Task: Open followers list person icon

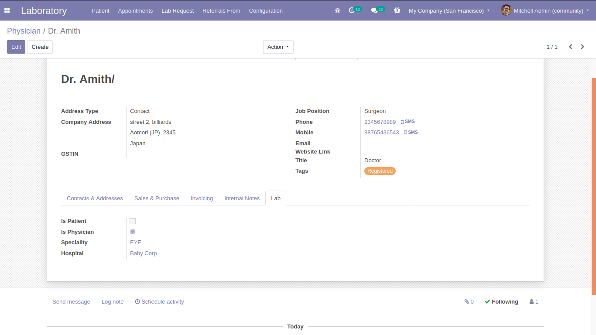Action: point(534,302)
